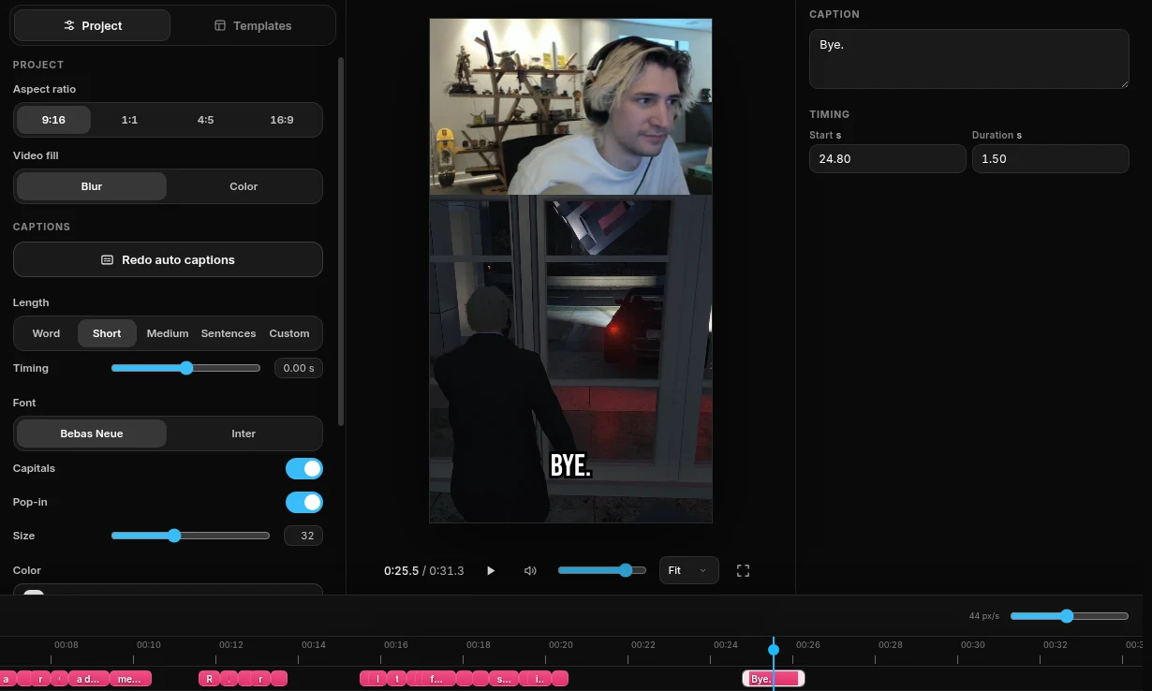1152x691 pixels.
Task: Click the play button under the preview
Action: (491, 570)
